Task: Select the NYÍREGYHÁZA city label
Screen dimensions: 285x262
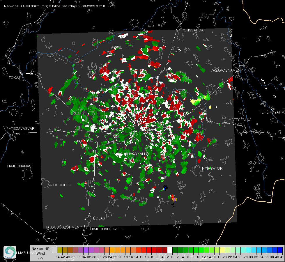Action: [121, 142]
